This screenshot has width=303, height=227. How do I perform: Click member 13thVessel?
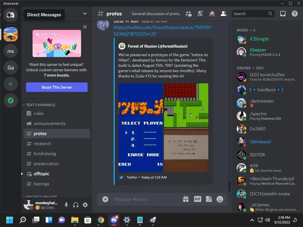(x=267, y=142)
